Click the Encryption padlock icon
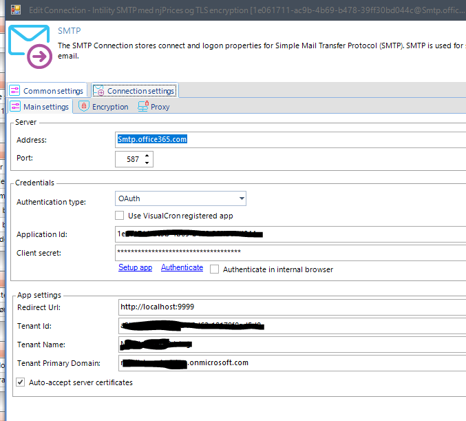The height and width of the screenshot is (421, 466). coord(84,107)
